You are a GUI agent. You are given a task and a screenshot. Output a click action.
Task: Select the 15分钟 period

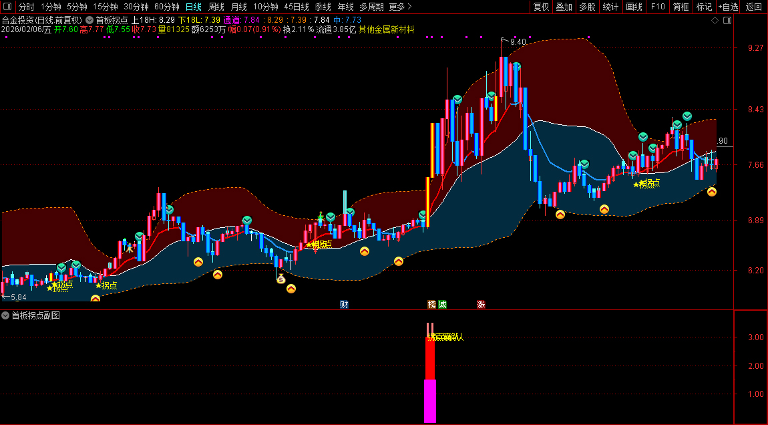coord(106,7)
